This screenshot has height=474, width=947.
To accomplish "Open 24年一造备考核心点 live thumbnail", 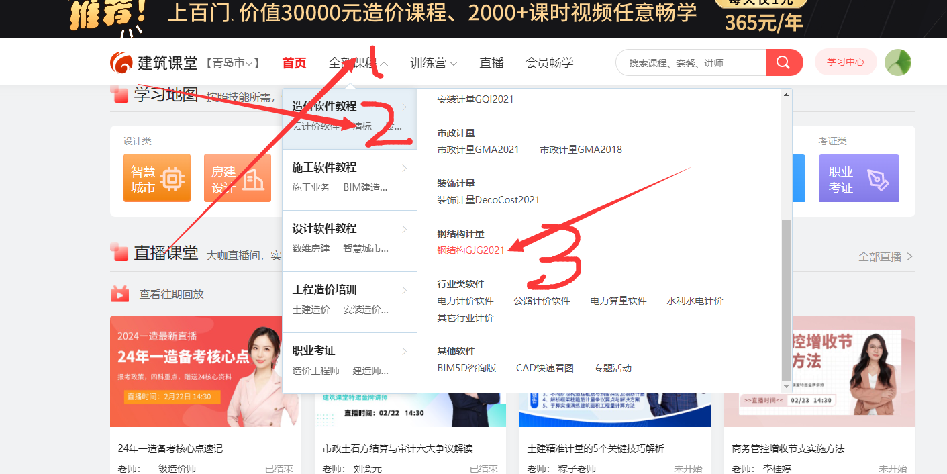I will tap(205, 372).
